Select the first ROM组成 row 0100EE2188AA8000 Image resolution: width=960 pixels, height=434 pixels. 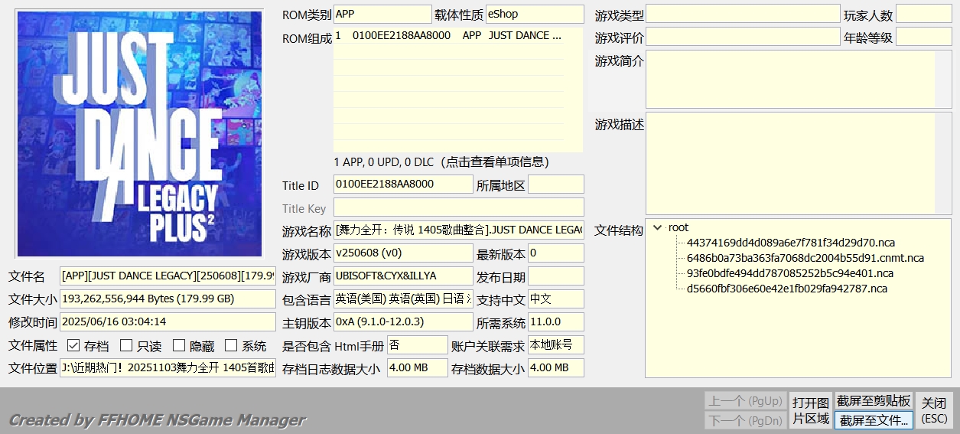(x=448, y=35)
